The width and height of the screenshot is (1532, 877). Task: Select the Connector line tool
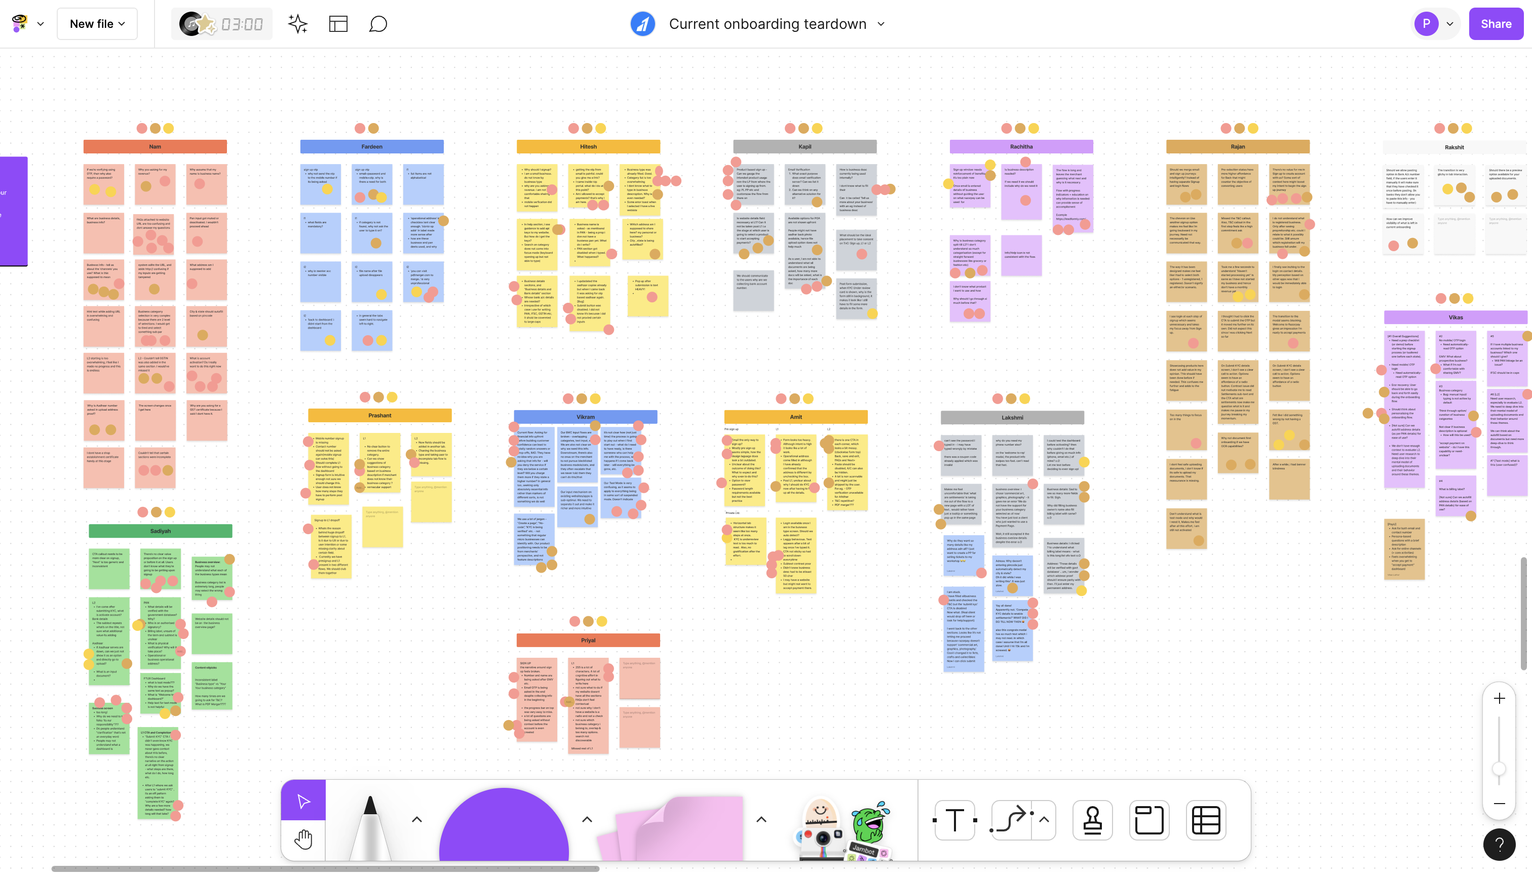point(1011,820)
